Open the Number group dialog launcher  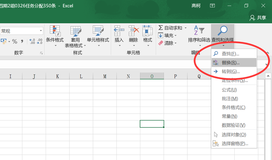tap(41, 53)
